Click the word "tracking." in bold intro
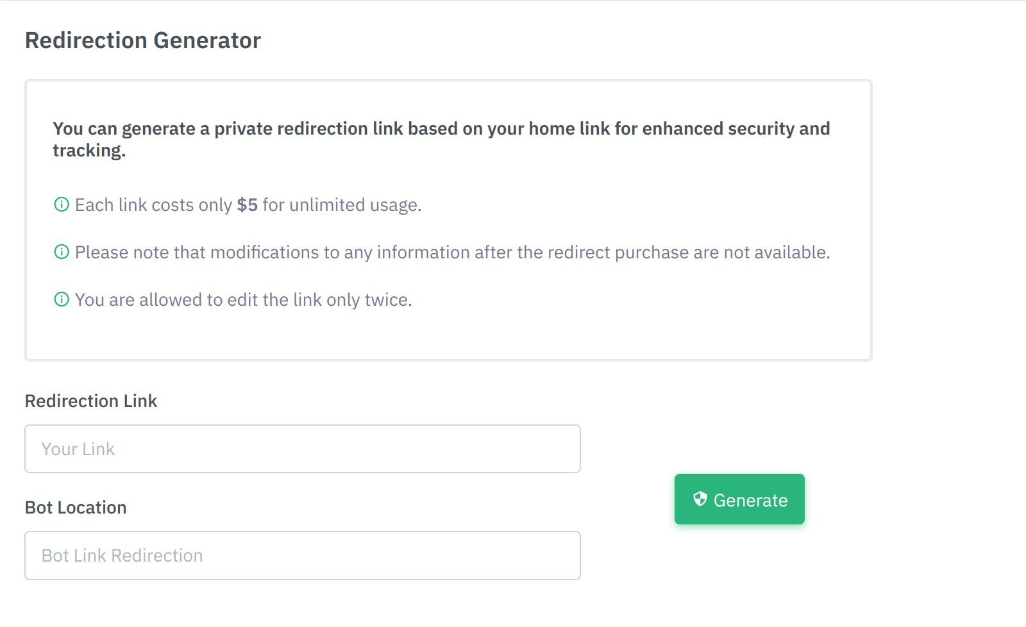This screenshot has height=627, width=1026. tap(89, 151)
